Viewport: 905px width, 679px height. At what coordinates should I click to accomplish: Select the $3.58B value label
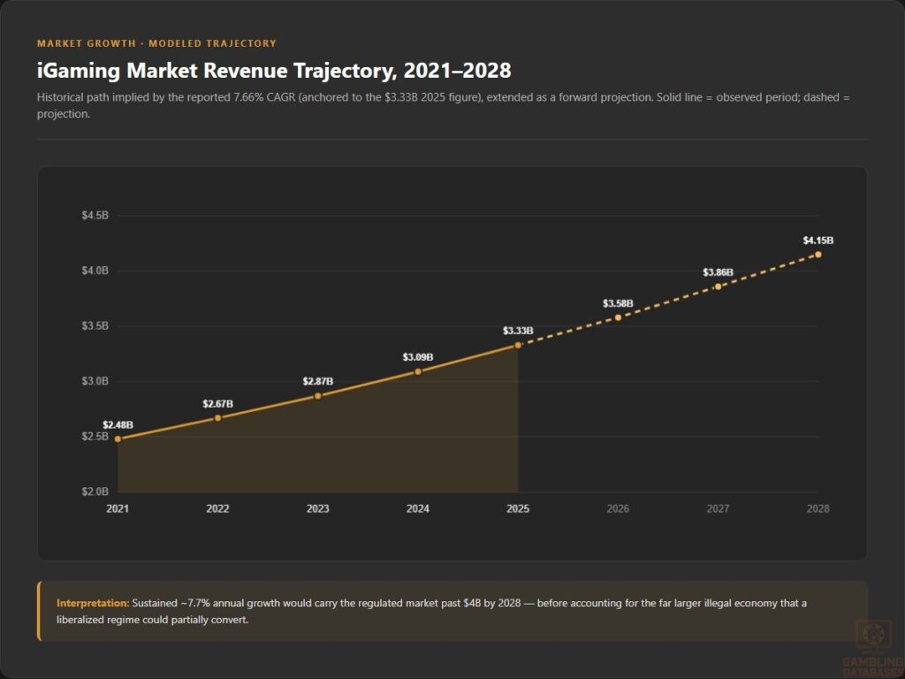tap(618, 303)
